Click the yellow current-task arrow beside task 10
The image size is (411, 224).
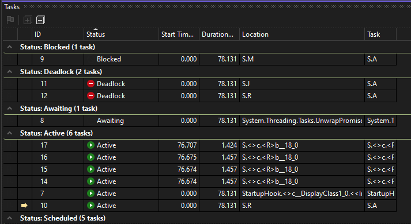(x=24, y=206)
